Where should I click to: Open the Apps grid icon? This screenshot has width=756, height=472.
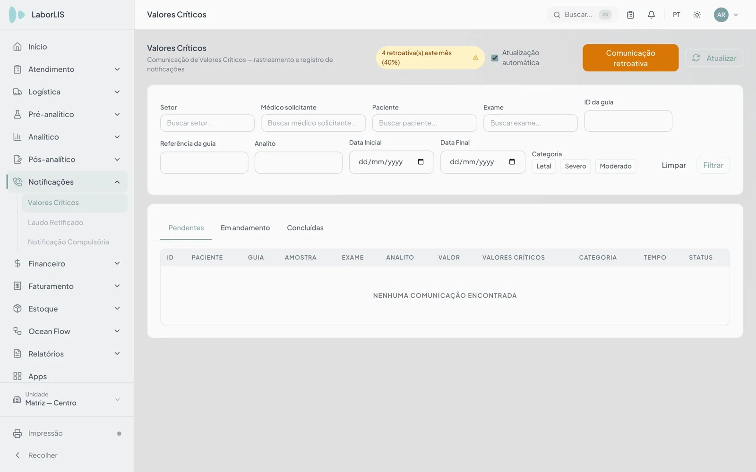click(x=17, y=376)
